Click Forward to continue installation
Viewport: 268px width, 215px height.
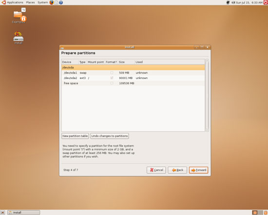pos(199,170)
